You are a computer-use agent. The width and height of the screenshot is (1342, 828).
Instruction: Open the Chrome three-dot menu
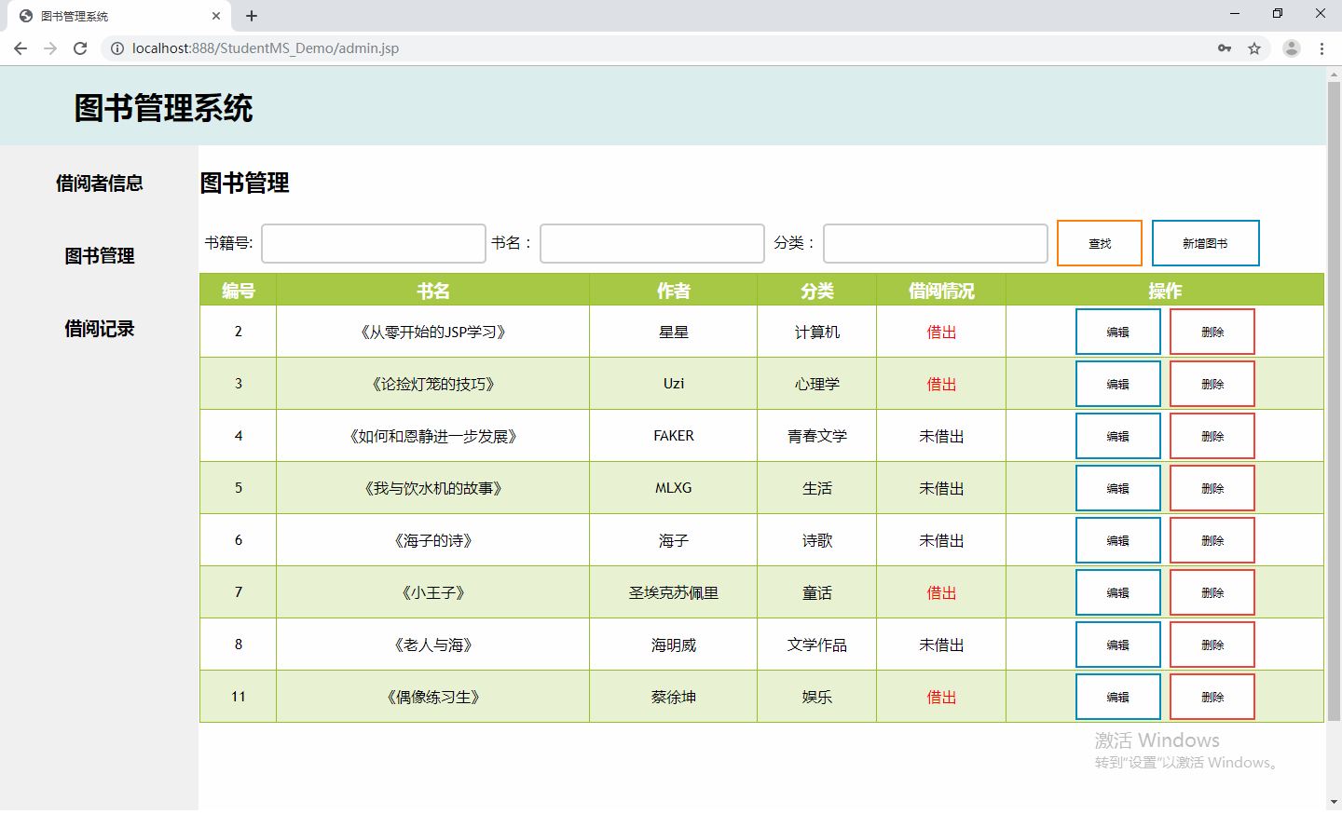pyautogui.click(x=1321, y=48)
